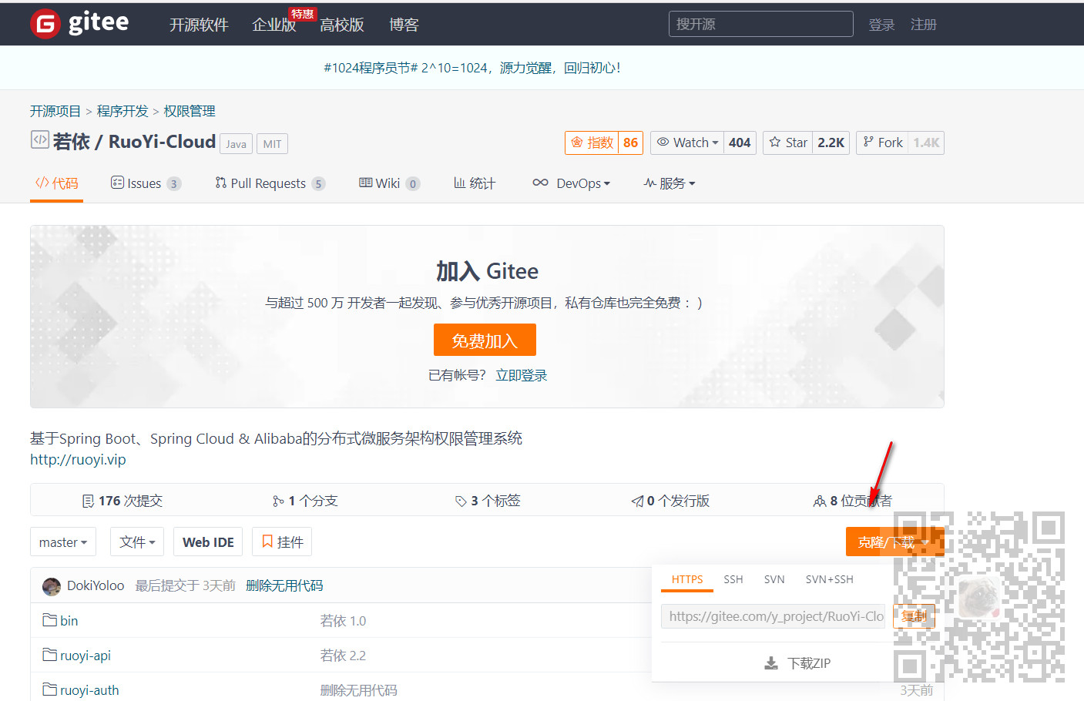Open the #1024程序员节# banner announcement

click(472, 68)
